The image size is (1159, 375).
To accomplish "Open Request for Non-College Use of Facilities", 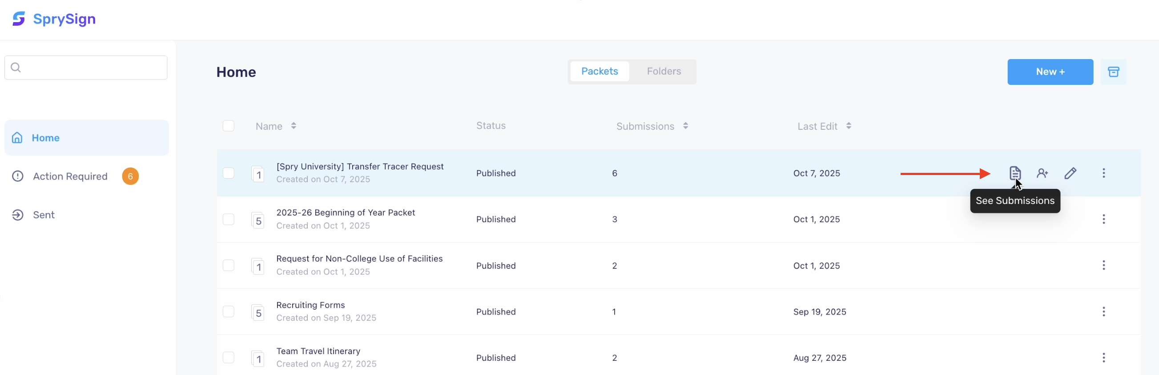I will click(x=359, y=259).
